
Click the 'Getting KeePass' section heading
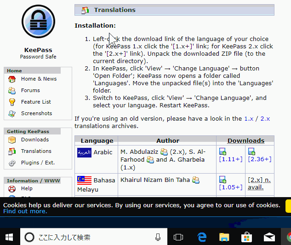(28, 131)
